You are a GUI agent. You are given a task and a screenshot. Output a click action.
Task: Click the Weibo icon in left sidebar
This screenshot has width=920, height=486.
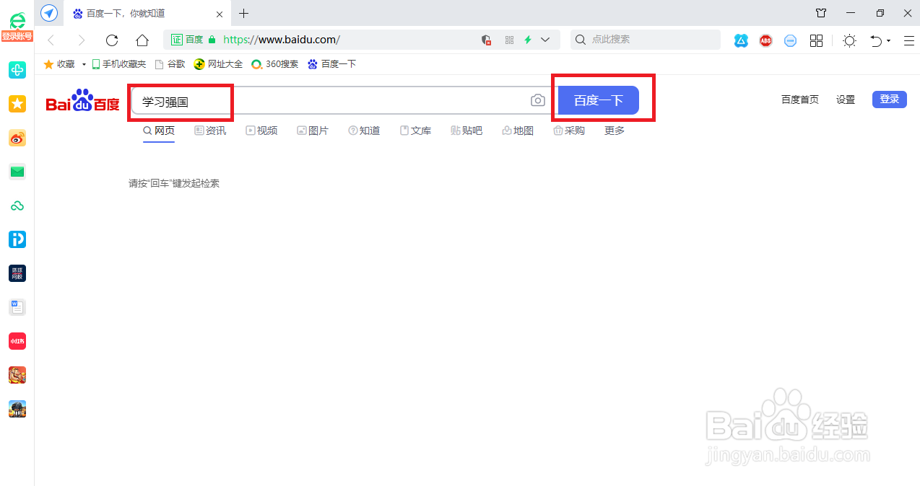point(17,138)
